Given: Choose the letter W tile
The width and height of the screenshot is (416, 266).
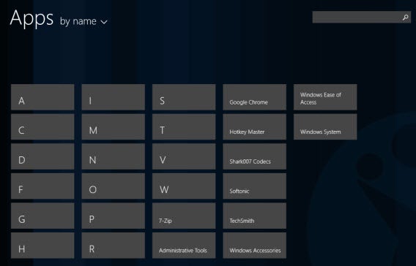Looking at the screenshot, I should point(184,186).
